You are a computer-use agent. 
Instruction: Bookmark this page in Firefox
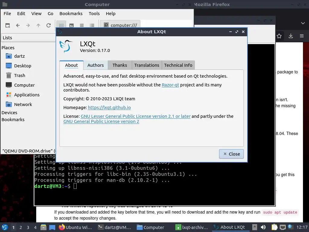coord(279,36)
